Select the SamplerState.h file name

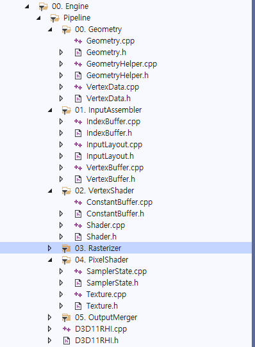point(112,283)
